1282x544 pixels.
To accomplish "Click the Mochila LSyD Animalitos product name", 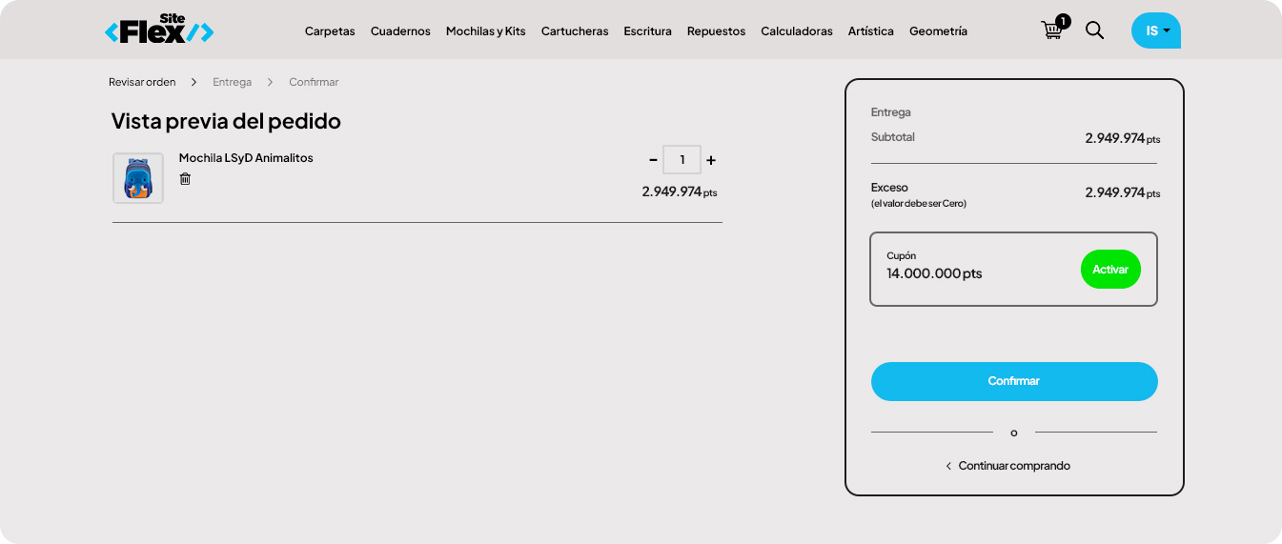I will (246, 158).
